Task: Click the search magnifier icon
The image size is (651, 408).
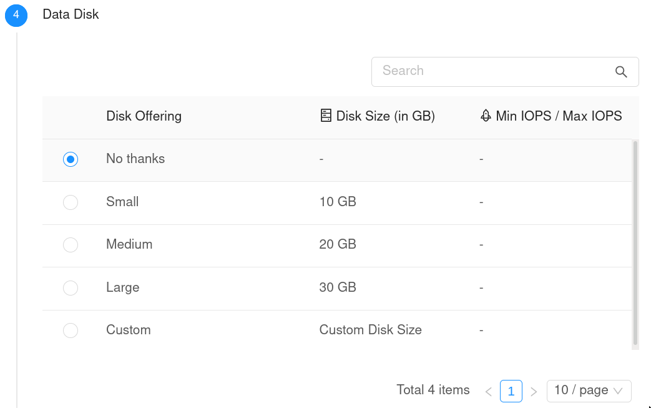Action: pos(620,72)
